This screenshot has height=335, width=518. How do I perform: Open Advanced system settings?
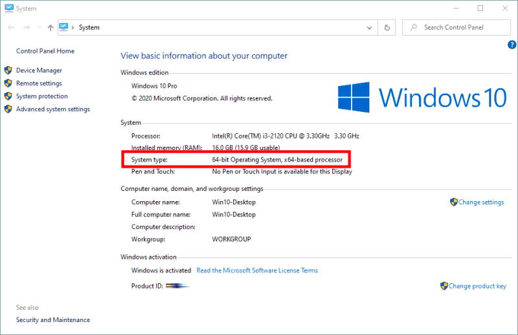click(x=53, y=109)
